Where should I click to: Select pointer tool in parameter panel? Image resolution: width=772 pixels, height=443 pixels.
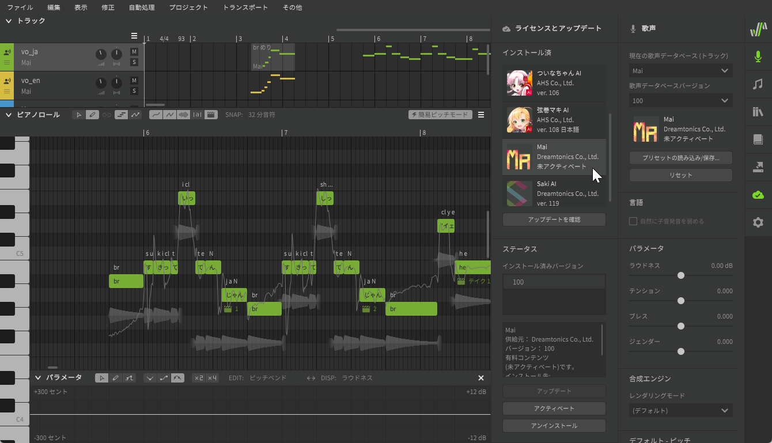[101, 378]
